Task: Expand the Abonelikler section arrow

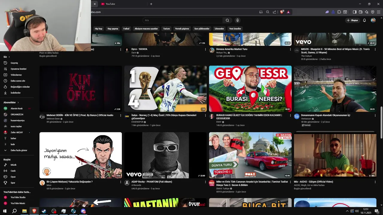Action: tap(18, 102)
